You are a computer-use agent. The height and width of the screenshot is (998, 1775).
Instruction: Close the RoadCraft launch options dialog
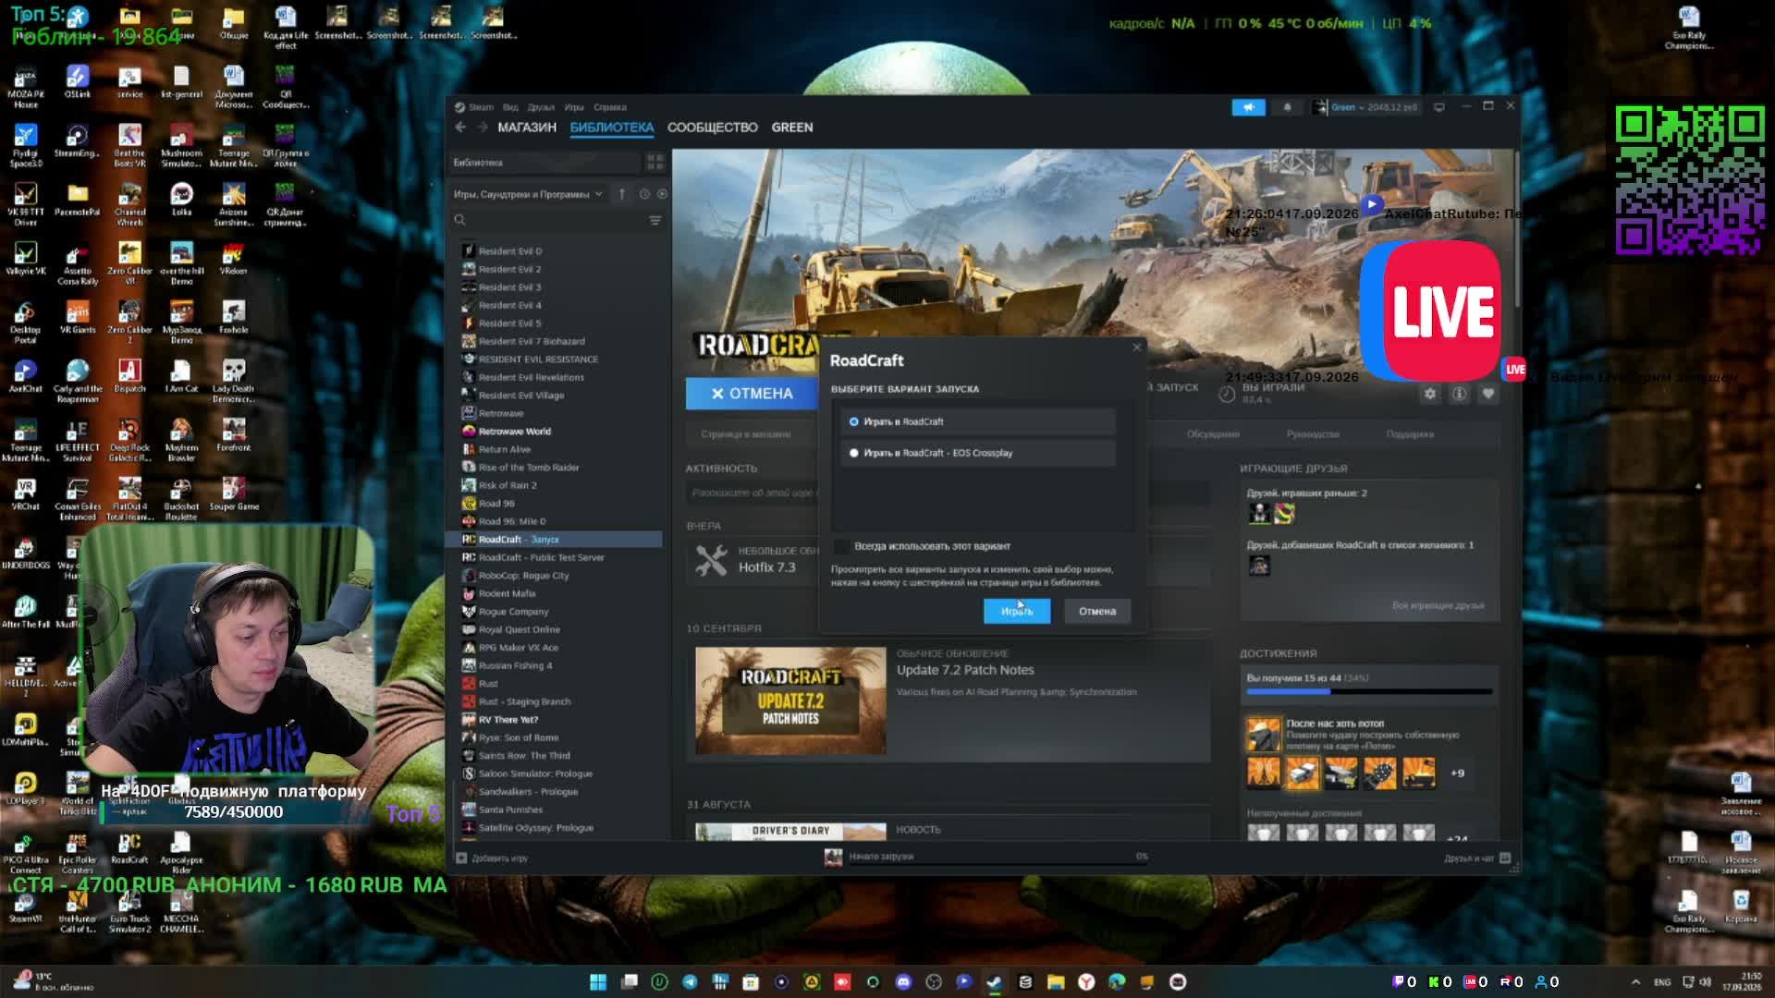1137,347
